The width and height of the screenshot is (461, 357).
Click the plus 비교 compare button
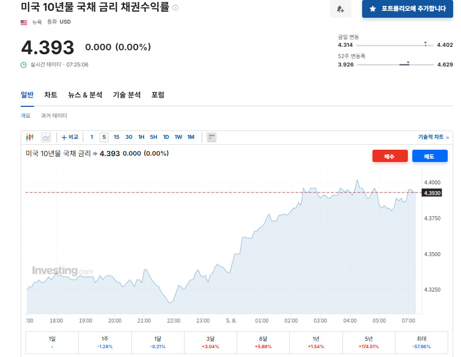point(70,137)
